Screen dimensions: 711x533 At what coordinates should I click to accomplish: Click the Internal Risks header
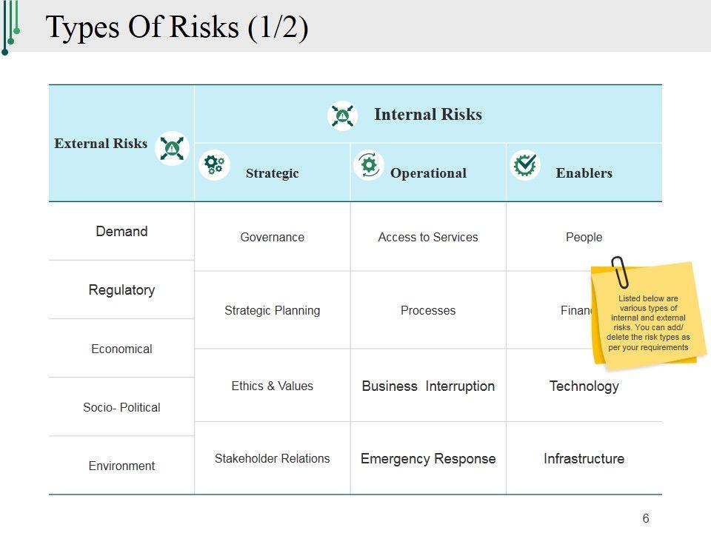click(428, 115)
